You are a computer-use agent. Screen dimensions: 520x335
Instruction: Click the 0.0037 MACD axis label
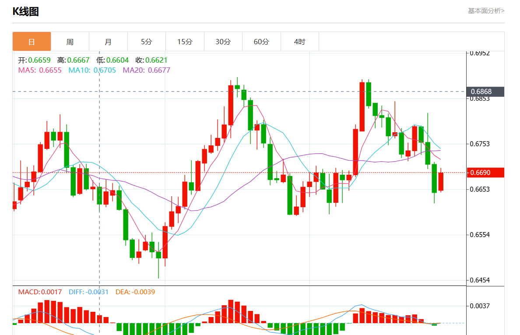click(480, 306)
